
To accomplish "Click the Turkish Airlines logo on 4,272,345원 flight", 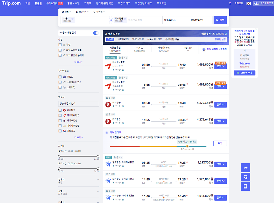I will pos(108,105).
